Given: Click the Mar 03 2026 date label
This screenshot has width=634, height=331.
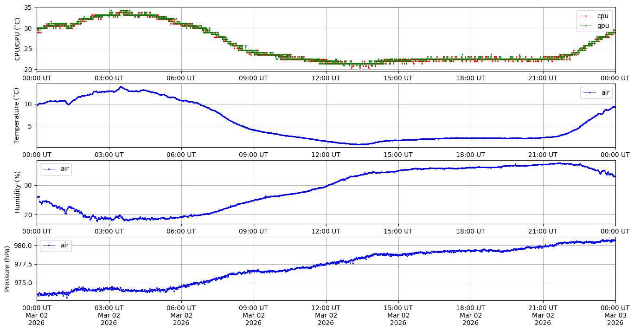Looking at the screenshot, I should [x=615, y=315].
